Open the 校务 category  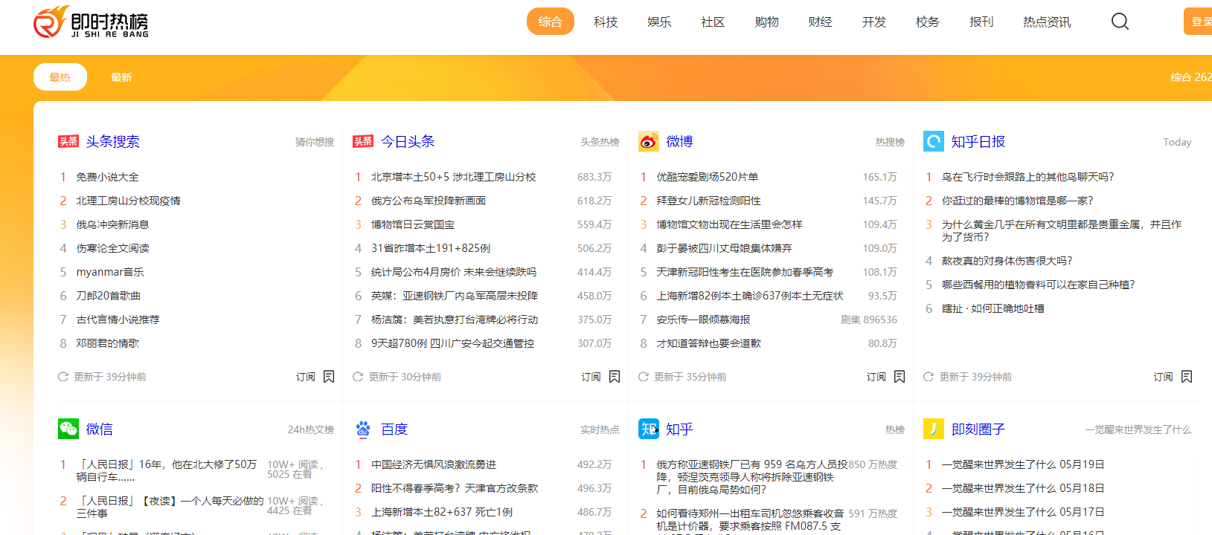click(x=928, y=22)
